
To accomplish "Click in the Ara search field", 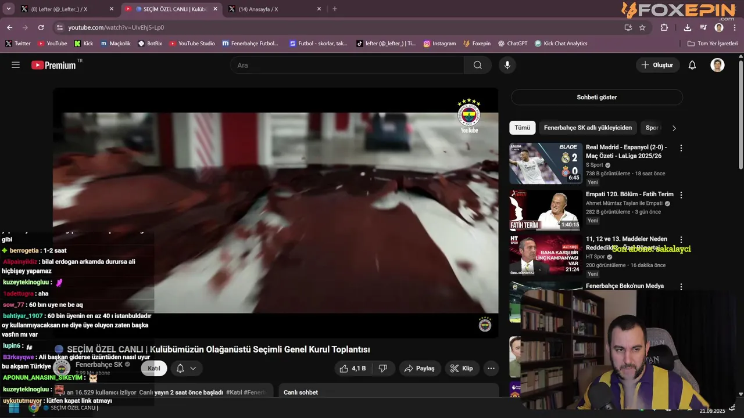I will point(347,65).
